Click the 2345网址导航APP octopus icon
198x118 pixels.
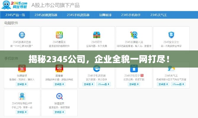tap(22, 96)
